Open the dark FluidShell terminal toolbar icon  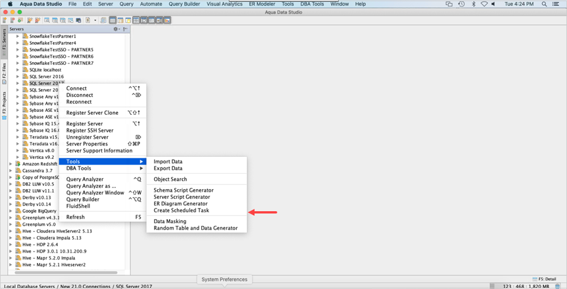pyautogui.click(x=78, y=20)
